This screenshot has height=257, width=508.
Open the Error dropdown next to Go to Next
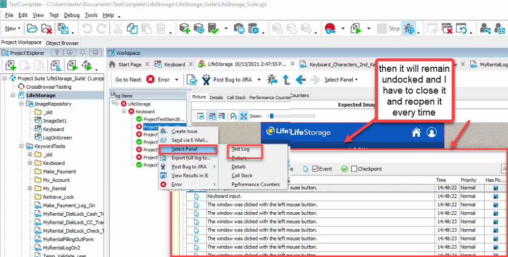(177, 80)
